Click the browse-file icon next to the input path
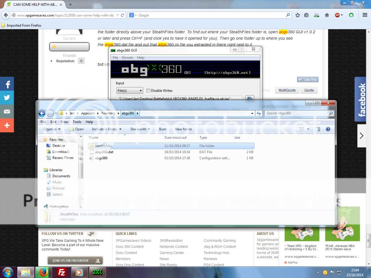 [x=249, y=98]
